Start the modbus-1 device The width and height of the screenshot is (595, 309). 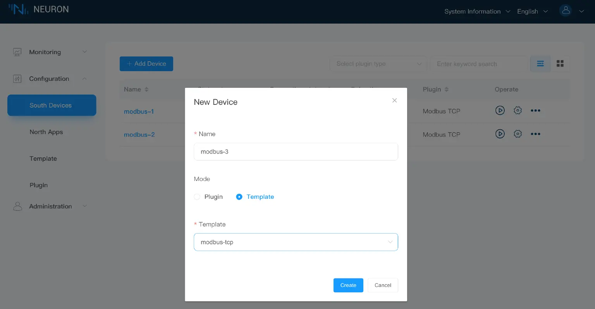coord(500,111)
